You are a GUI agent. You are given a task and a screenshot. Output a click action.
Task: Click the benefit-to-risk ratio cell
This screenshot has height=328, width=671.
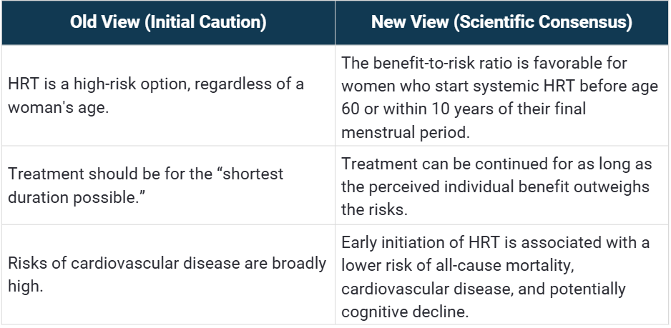(x=501, y=97)
